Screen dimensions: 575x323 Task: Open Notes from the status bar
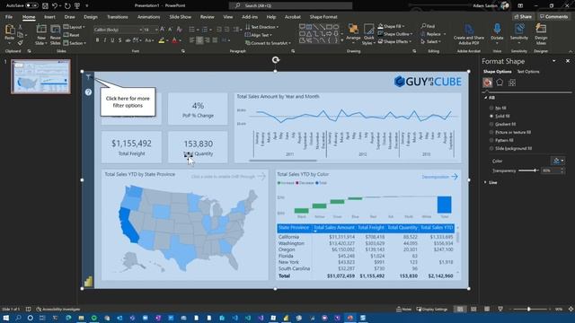point(403,309)
